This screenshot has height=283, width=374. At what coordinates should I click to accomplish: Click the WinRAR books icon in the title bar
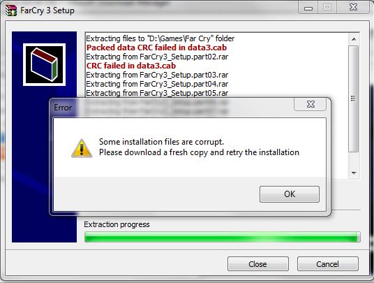pos(11,10)
